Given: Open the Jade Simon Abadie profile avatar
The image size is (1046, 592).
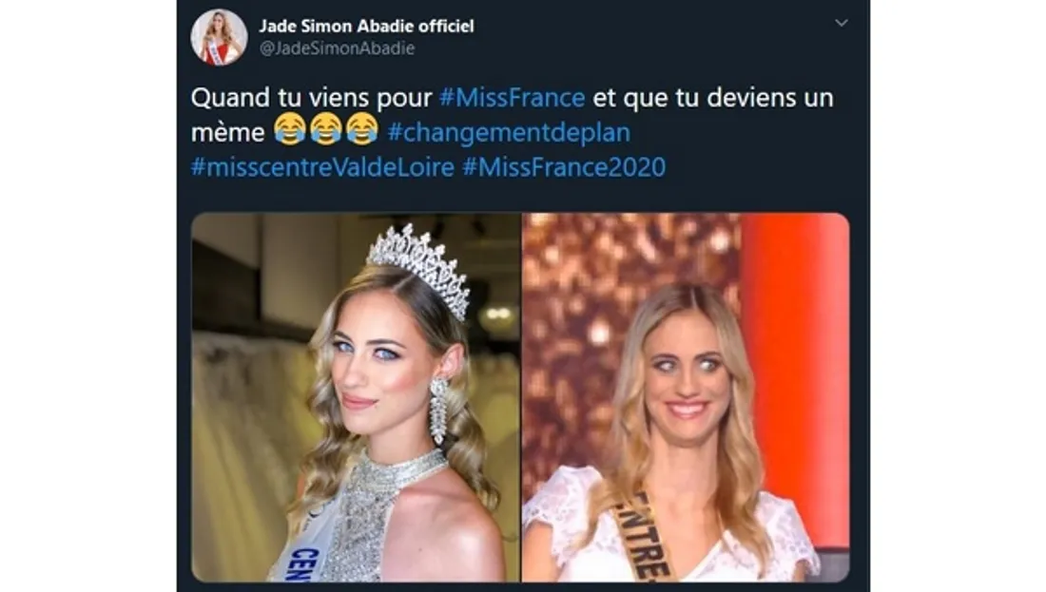Looking at the screenshot, I should coord(219,37).
